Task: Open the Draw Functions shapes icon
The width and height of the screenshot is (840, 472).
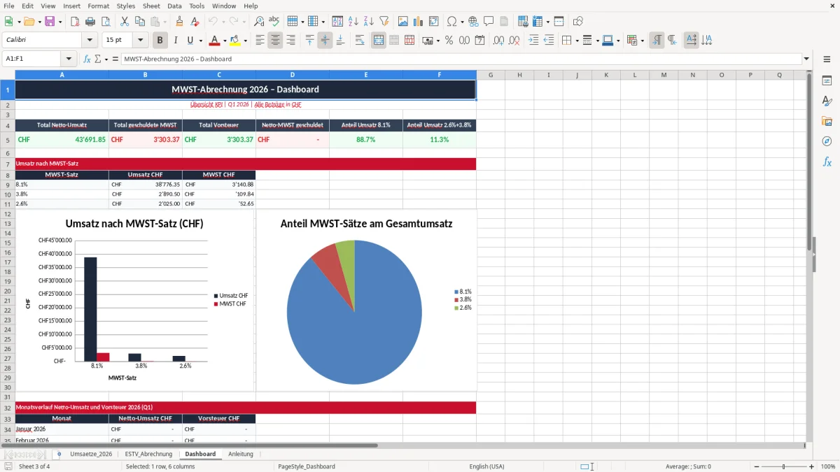Action: [x=578, y=22]
